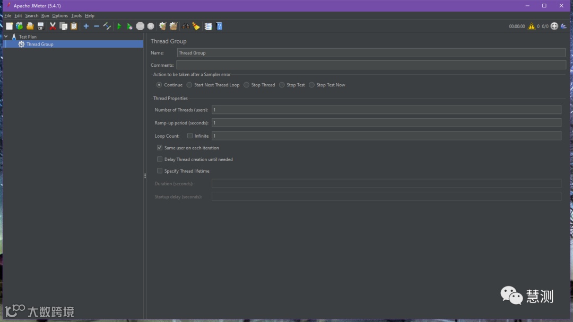Uncheck Same user on each iteration
The image size is (573, 322).
point(160,148)
